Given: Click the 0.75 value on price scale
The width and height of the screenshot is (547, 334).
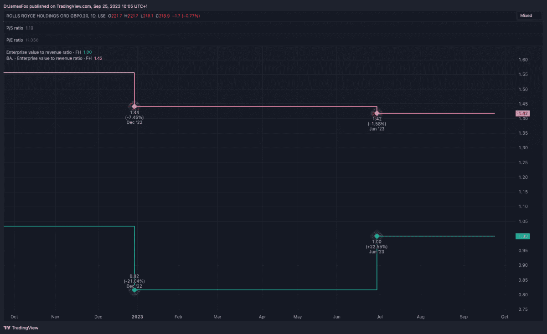Looking at the screenshot, I should (523, 309).
